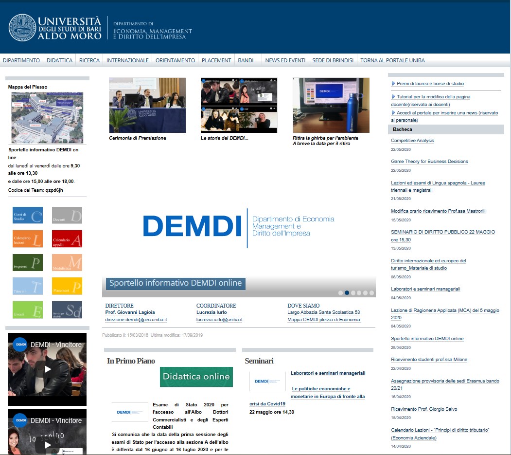511x455 pixels.
Task: Select the third carousel slide dot
Action: click(x=353, y=293)
